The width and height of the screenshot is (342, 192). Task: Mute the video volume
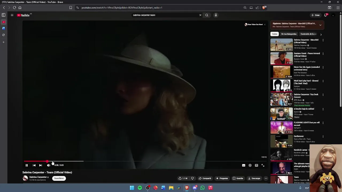click(48, 165)
